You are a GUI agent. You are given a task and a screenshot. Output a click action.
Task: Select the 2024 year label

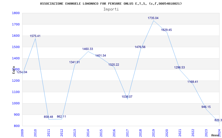(219, 133)
